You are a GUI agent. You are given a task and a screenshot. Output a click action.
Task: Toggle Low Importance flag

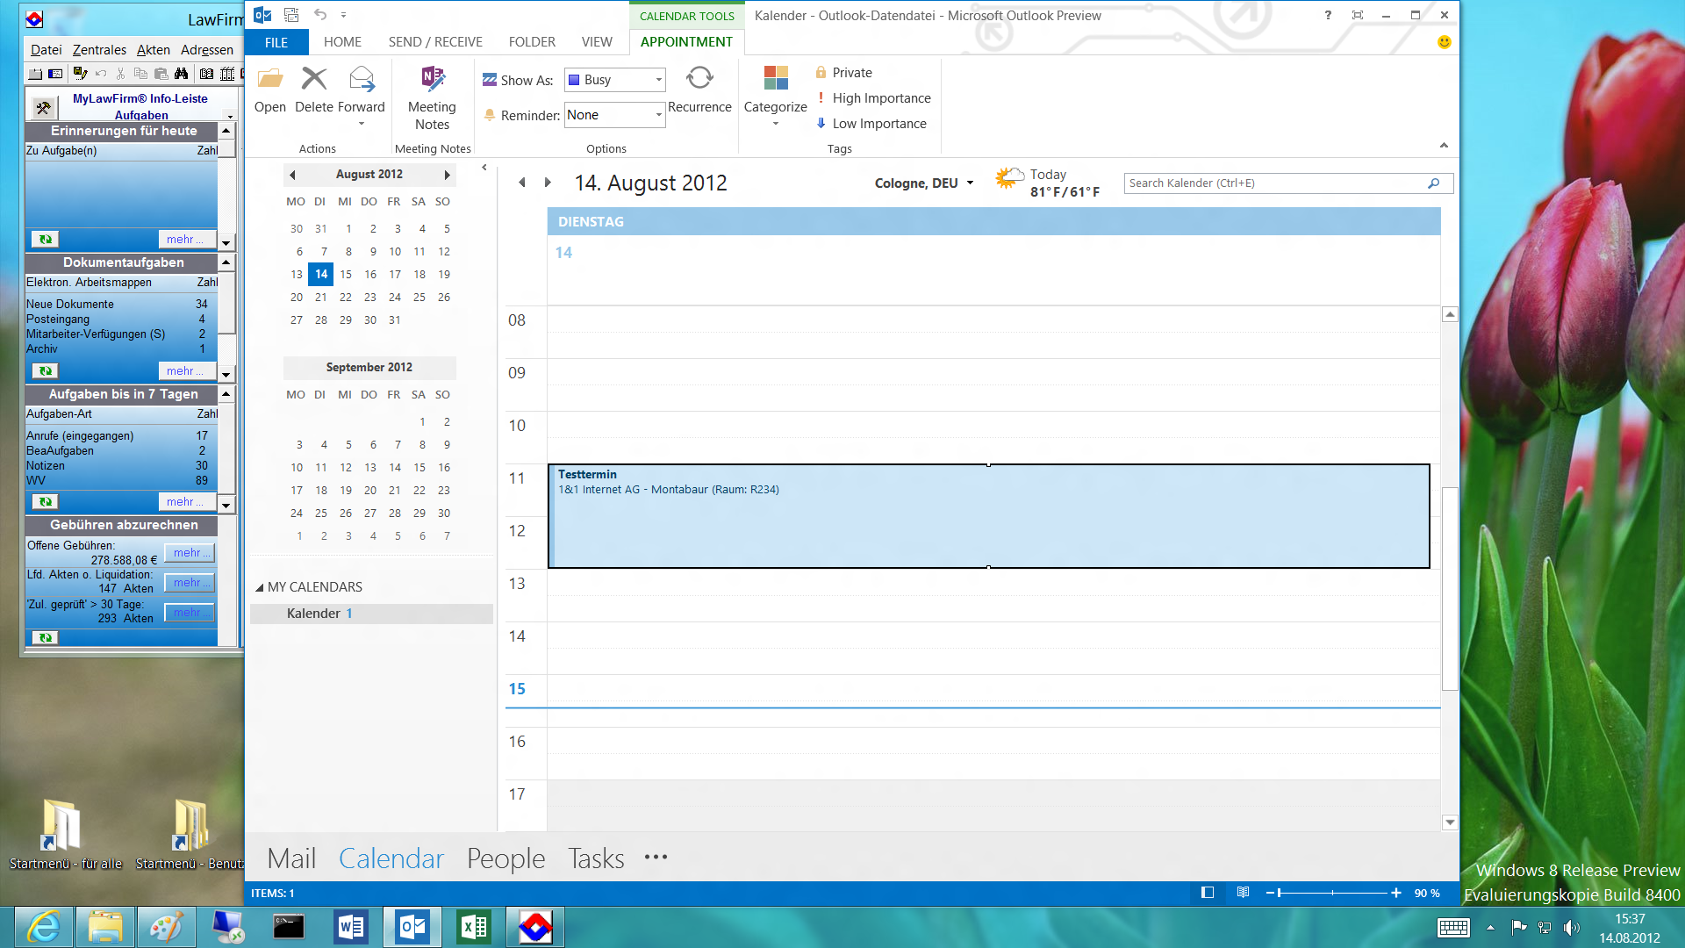point(871,124)
